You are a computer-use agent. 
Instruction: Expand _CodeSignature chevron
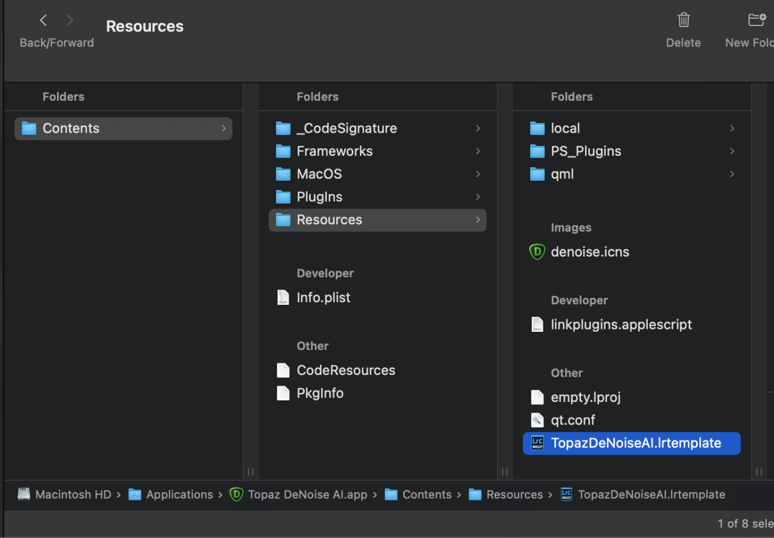tap(478, 128)
